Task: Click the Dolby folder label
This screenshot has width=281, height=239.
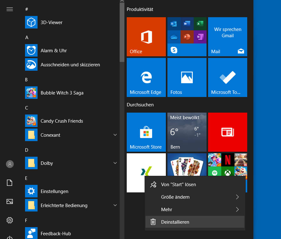Action: tap(47, 163)
